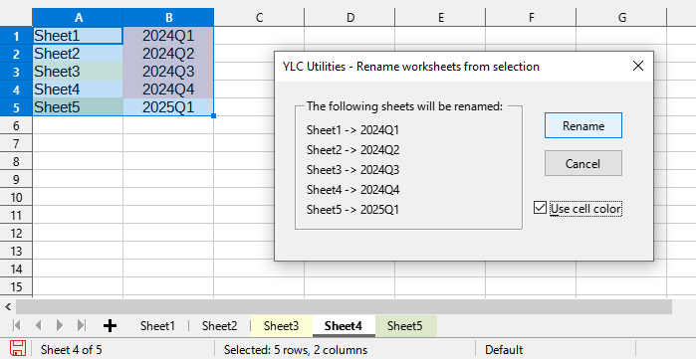Click cell A2 containing Sheet2
Screen dimensions: 696x359
pyautogui.click(x=78, y=54)
